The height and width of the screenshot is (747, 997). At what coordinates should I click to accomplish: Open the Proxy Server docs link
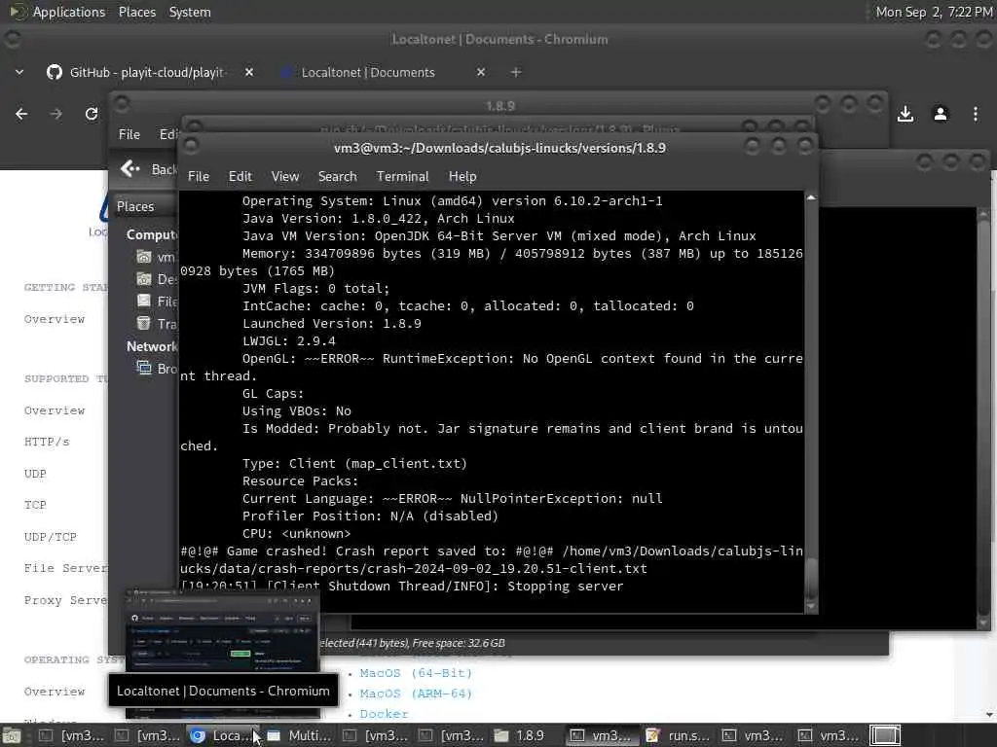point(65,600)
